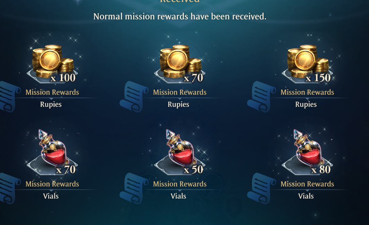Click the scroll icon beside x 70 rupies
369x225 pixels.
(x=134, y=96)
